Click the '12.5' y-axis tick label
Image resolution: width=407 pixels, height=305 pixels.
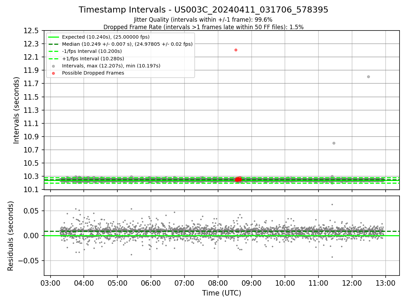coord(31,31)
